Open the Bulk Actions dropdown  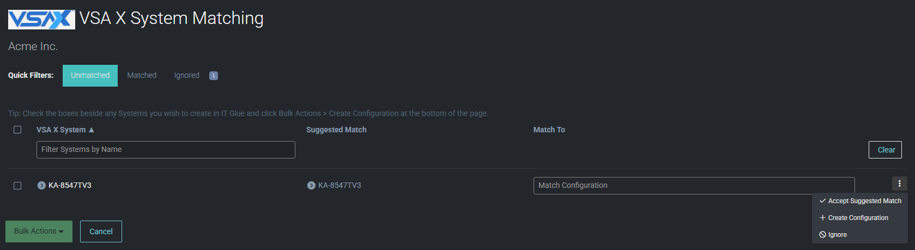(x=39, y=231)
